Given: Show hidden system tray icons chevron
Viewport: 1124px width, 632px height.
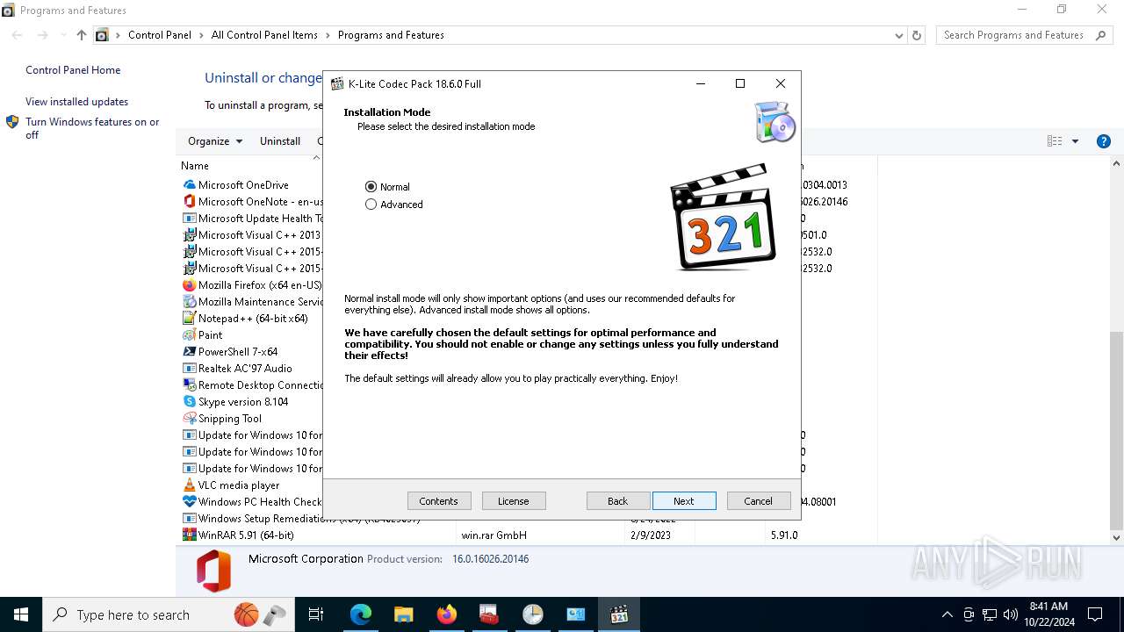Looking at the screenshot, I should click(x=947, y=614).
